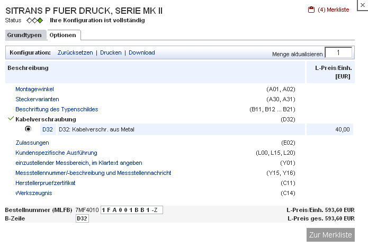Expand Messstellennummer/-beschreibung option group
Image resolution: width=368 pixels, height=247 pixels.
pyautogui.click(x=93, y=173)
